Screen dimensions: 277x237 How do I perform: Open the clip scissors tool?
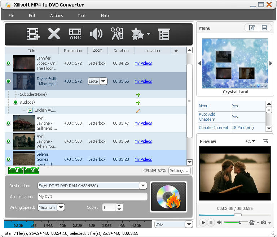tap(117, 34)
